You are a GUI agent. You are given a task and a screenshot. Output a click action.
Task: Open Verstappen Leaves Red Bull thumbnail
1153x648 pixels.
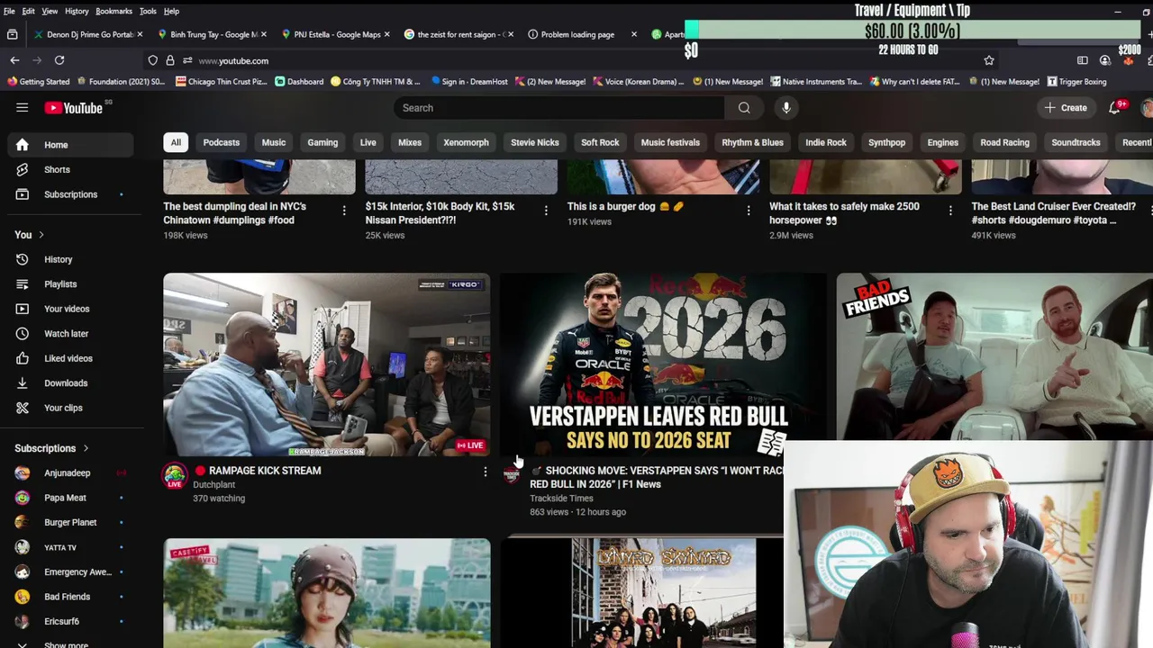[x=664, y=364]
